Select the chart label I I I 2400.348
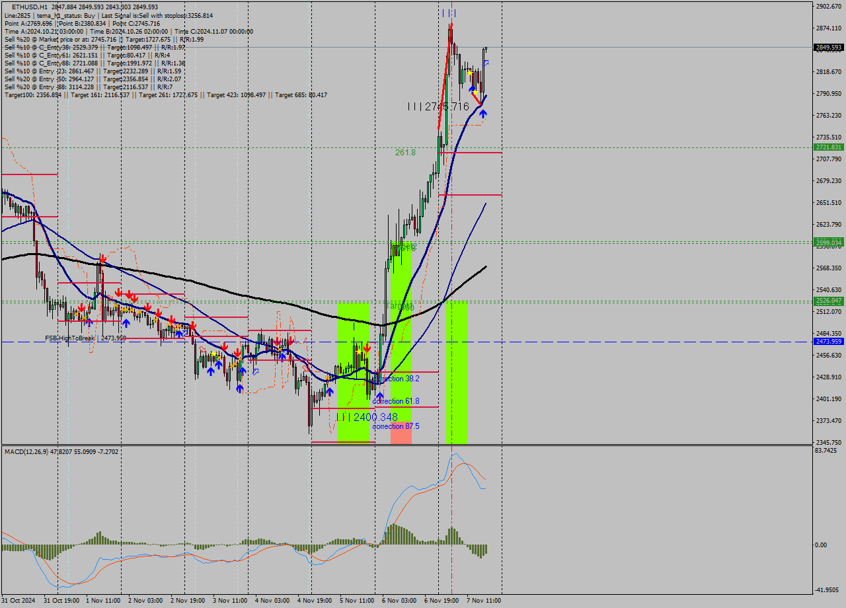 point(367,417)
